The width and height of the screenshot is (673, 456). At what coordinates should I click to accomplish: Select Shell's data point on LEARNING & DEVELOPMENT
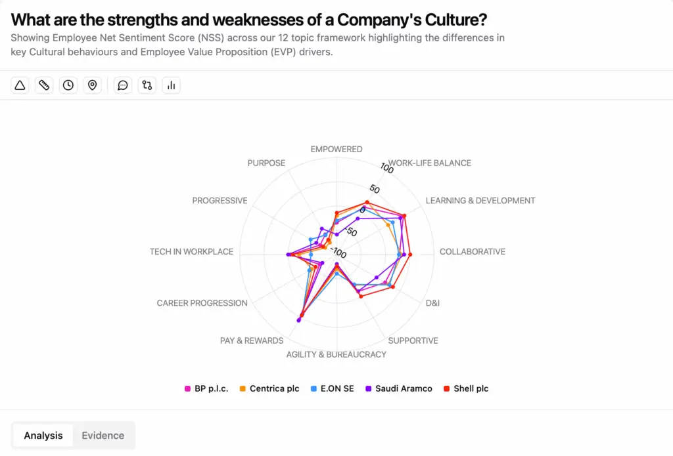(404, 216)
